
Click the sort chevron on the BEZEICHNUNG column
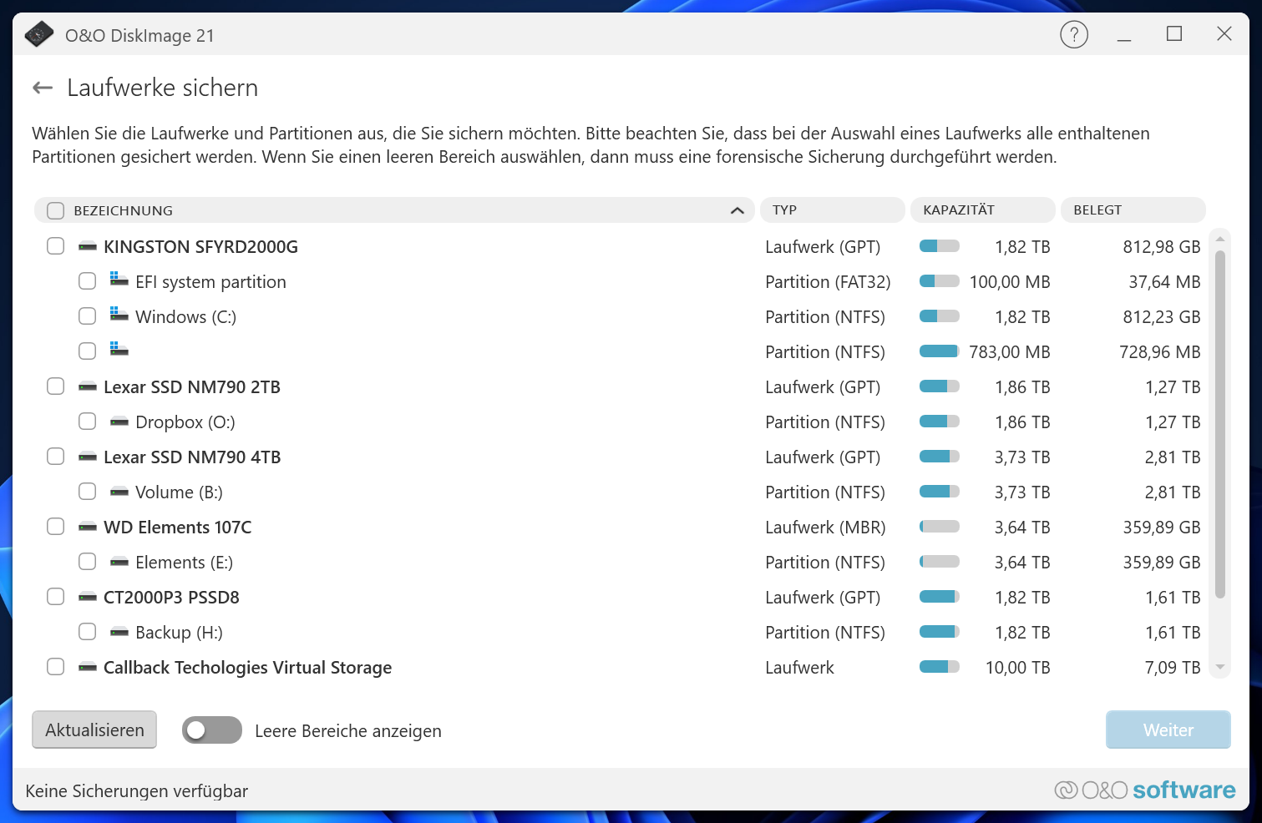(x=737, y=210)
